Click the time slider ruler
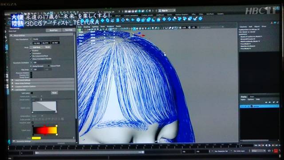 coord(123,147)
